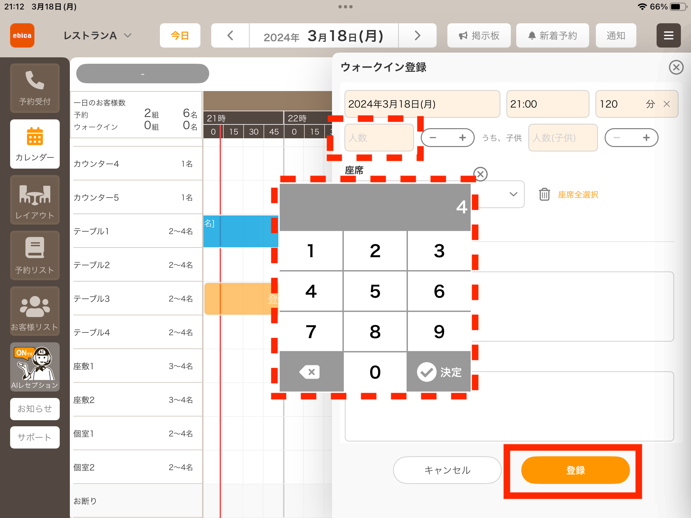Tap keypad number 1
This screenshot has width=691, height=518.
tap(311, 251)
